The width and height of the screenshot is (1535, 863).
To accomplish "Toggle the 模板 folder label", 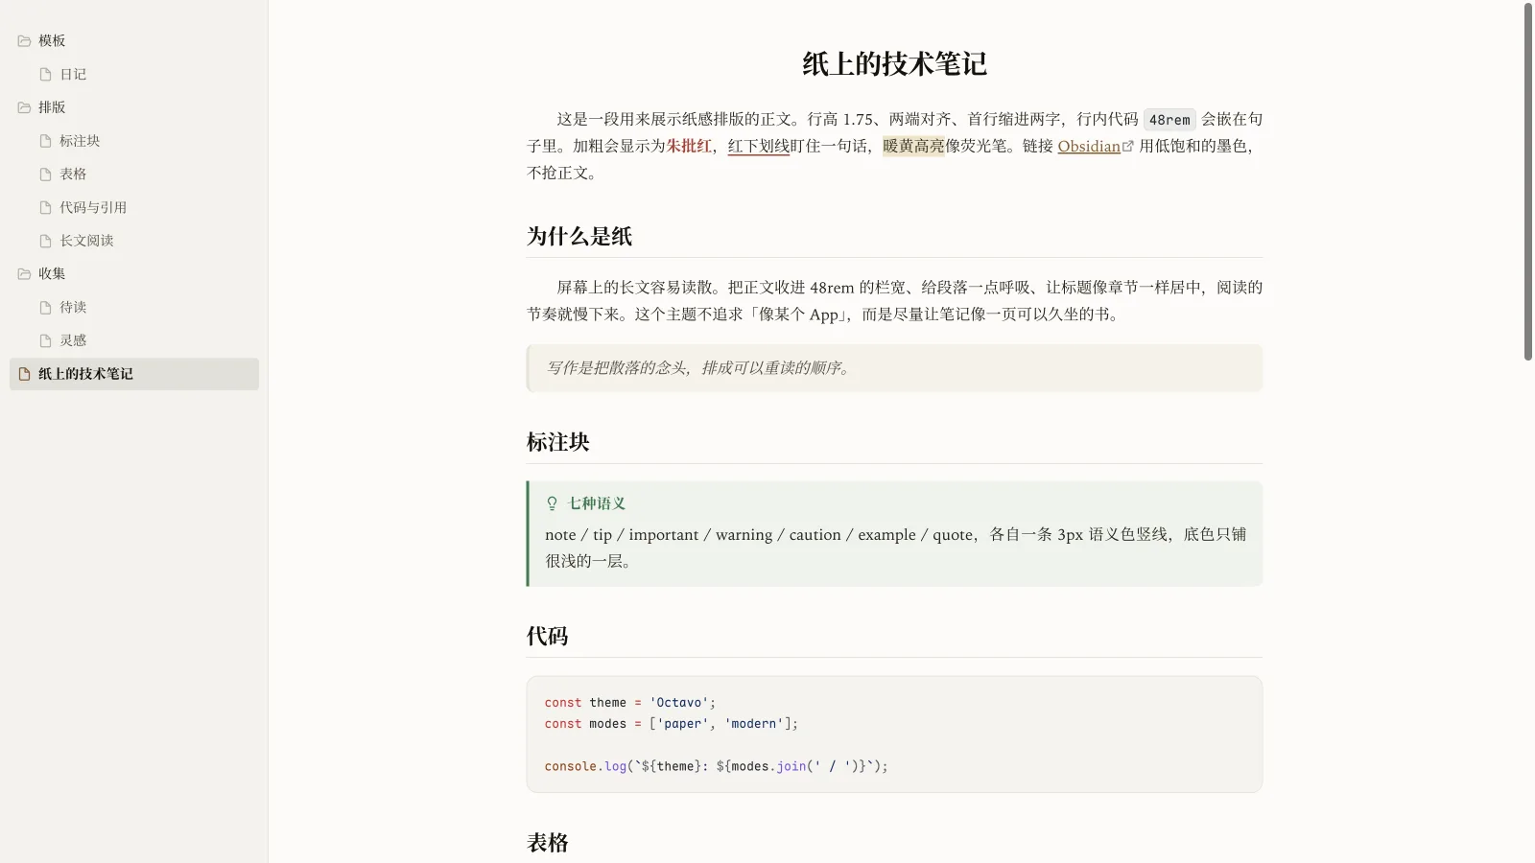I will coord(52,40).
